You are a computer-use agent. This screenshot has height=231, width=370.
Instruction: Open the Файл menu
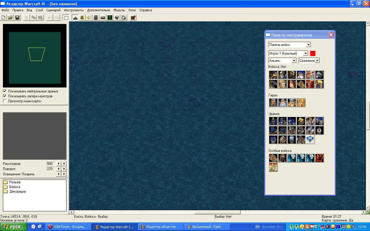(x=5, y=10)
